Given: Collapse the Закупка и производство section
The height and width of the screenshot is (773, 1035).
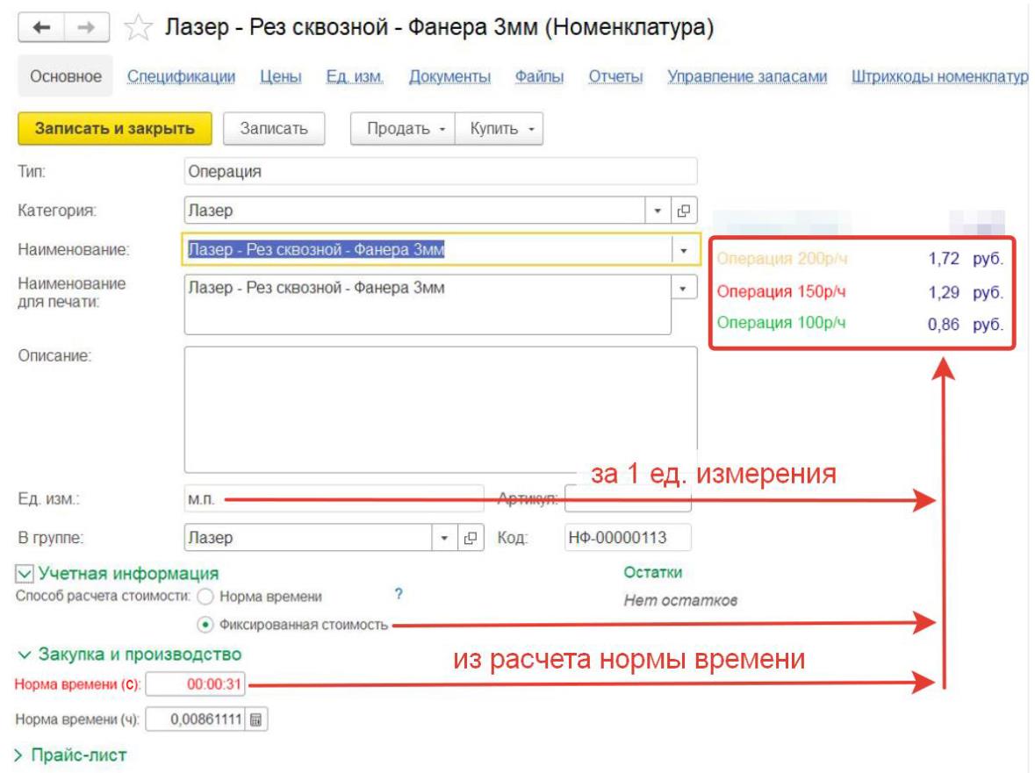Looking at the screenshot, I should [x=22, y=655].
